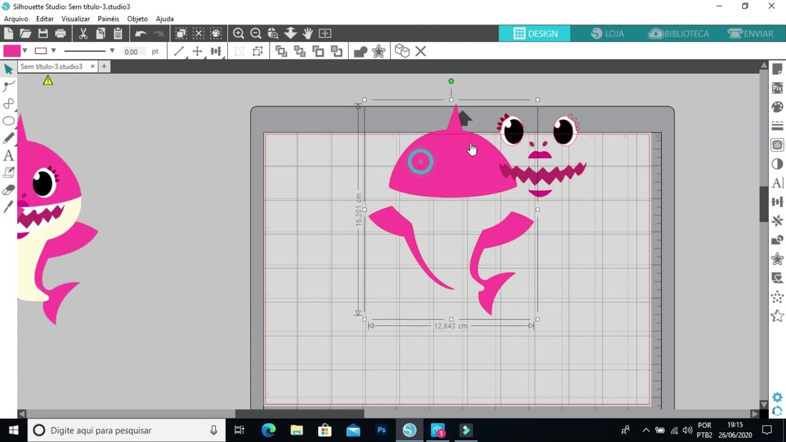Viewport: 786px width, 442px height.
Task: Print the design using the printer icon
Action: click(x=60, y=34)
